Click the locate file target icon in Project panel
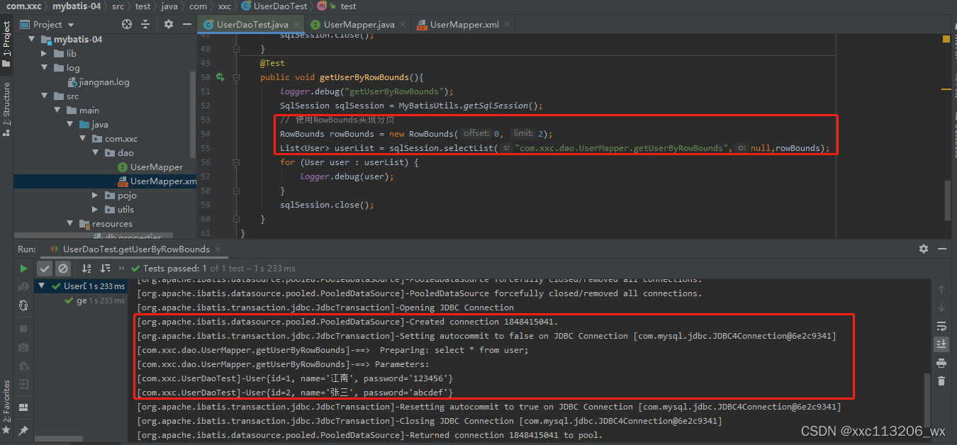This screenshot has height=445, width=957. coord(127,24)
